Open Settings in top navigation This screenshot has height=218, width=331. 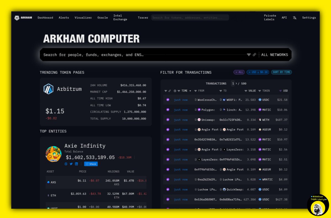tap(309, 18)
